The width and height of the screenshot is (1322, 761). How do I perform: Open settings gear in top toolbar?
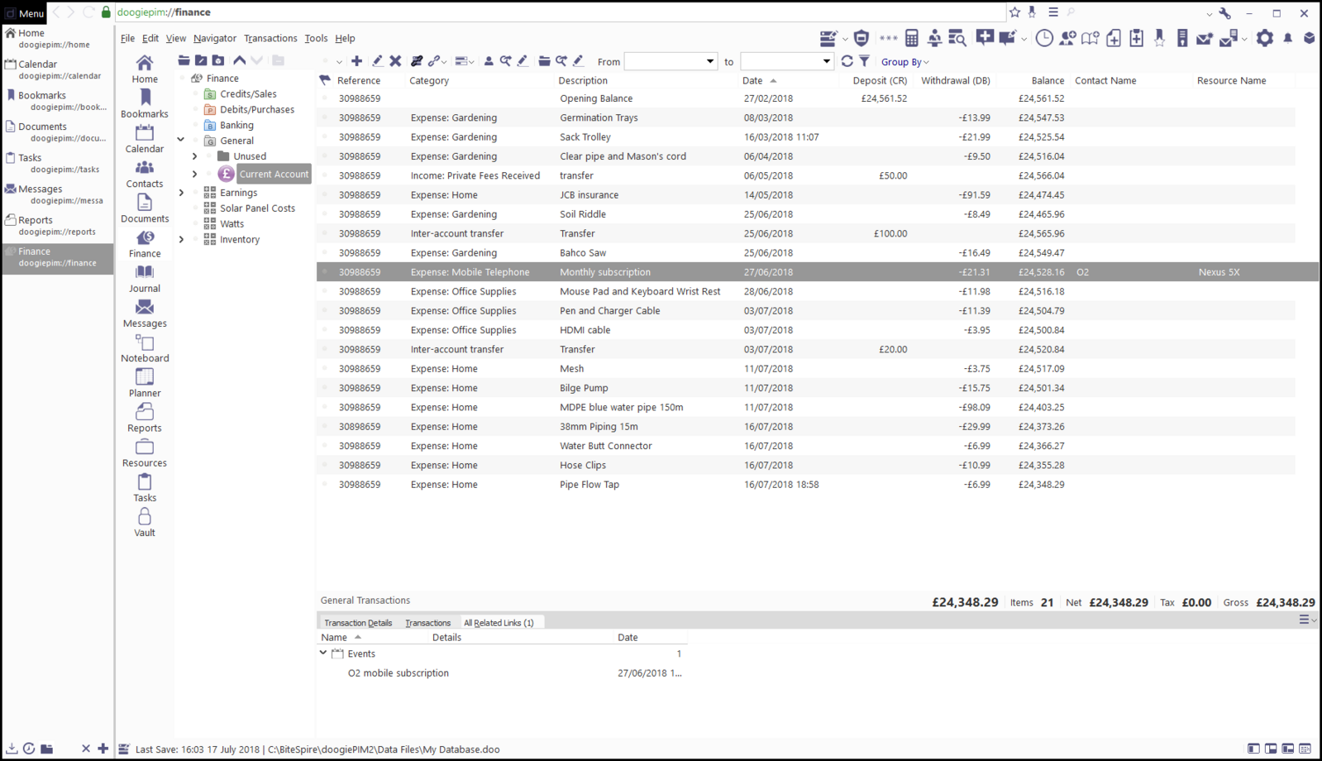point(1265,38)
